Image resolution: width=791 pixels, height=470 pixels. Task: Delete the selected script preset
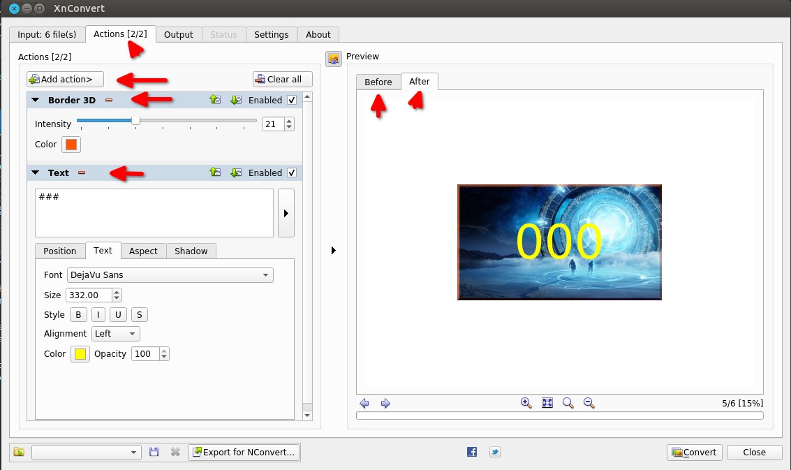pyautogui.click(x=175, y=452)
